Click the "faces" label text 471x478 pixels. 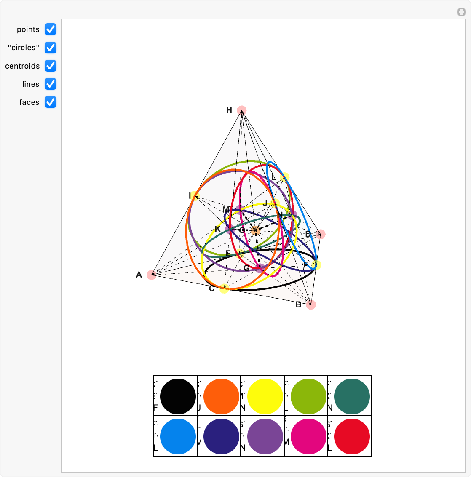click(x=29, y=102)
